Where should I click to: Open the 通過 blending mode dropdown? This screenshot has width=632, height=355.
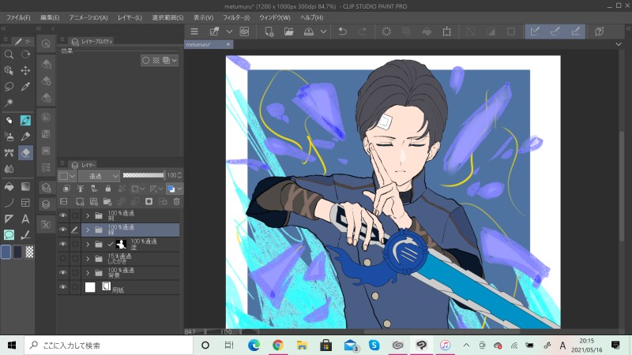tap(100, 176)
